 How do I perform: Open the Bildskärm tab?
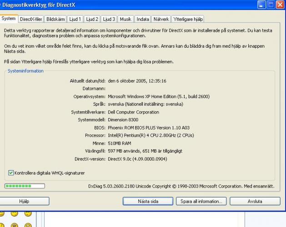[x=56, y=19]
